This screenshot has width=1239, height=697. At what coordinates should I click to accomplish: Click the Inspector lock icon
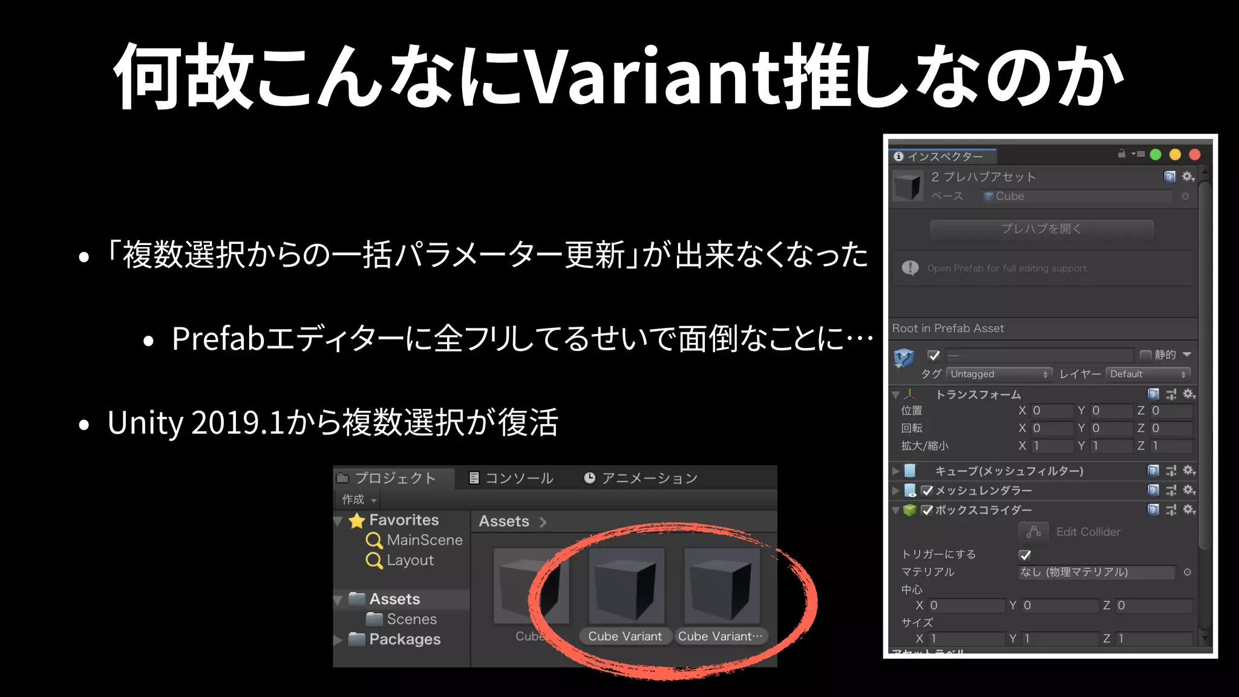[1122, 154]
